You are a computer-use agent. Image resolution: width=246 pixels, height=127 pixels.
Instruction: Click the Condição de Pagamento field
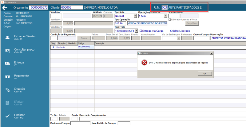[53, 38]
